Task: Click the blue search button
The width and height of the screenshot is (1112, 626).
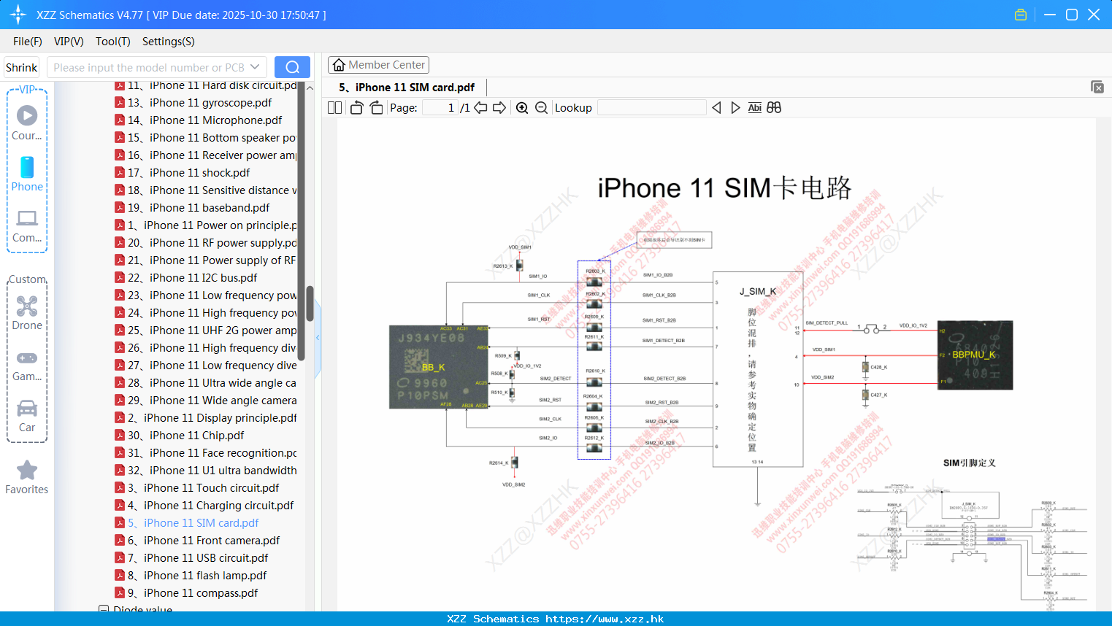Action: click(292, 67)
